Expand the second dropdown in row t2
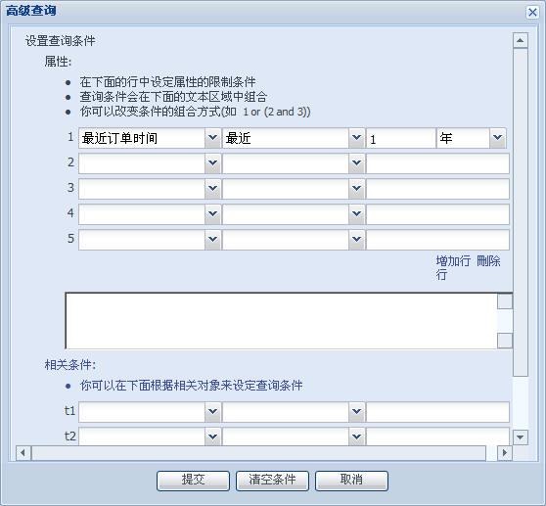The width and height of the screenshot is (546, 506). [x=356, y=437]
